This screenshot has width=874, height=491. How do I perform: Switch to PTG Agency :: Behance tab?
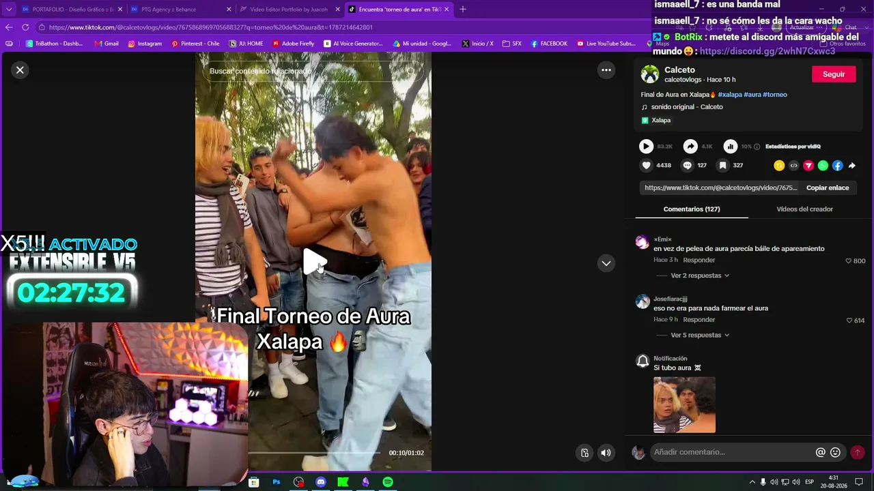click(x=181, y=10)
